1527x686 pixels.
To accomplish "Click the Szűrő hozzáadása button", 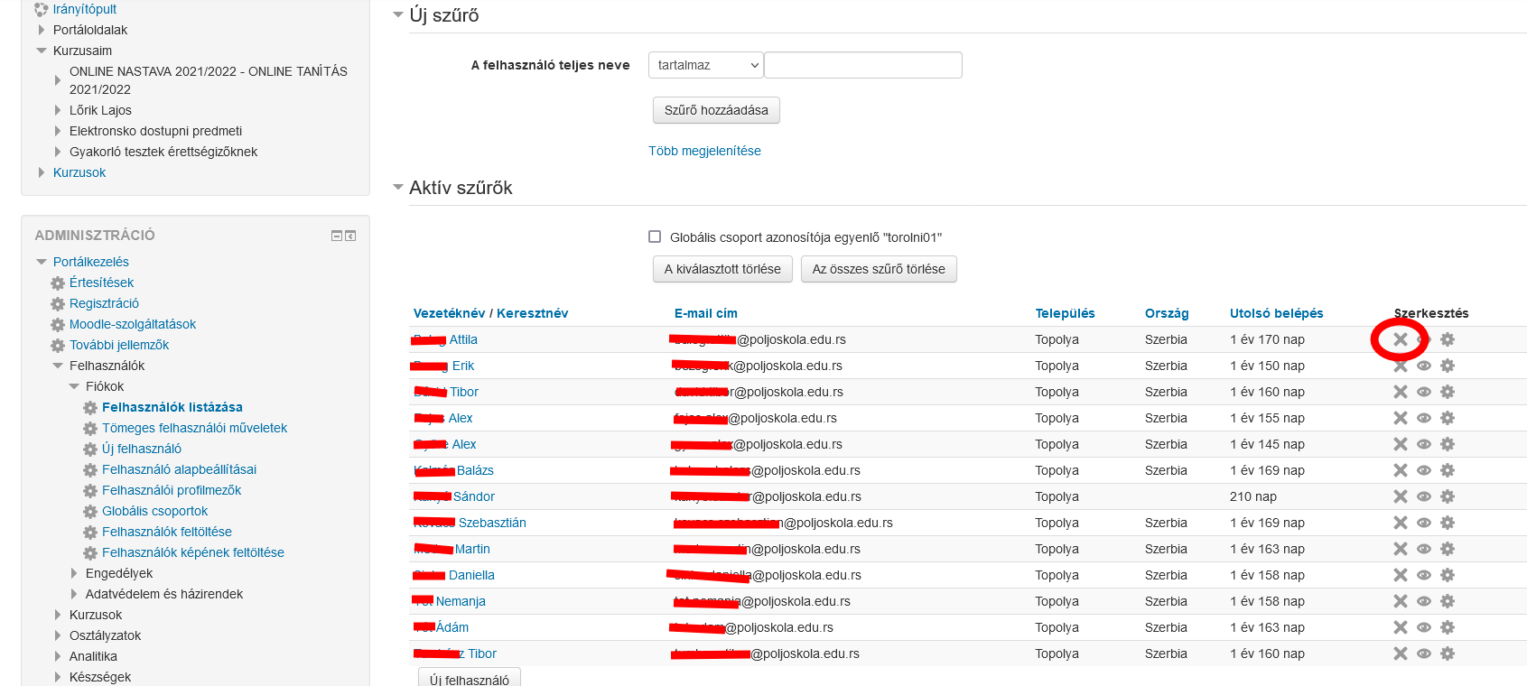I will [716, 110].
